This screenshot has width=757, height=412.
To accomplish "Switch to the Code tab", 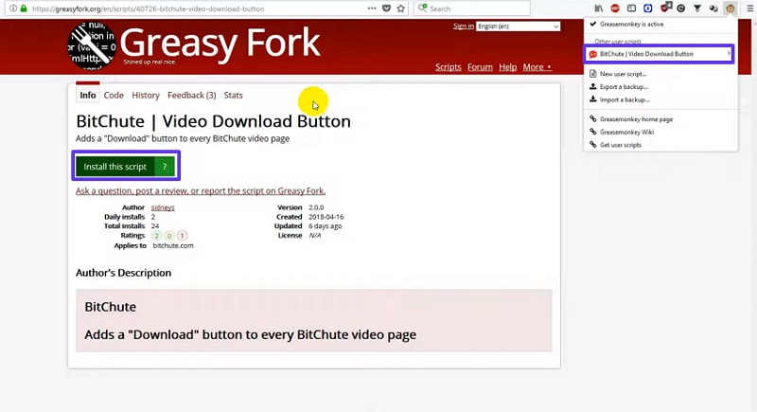I will tap(114, 95).
